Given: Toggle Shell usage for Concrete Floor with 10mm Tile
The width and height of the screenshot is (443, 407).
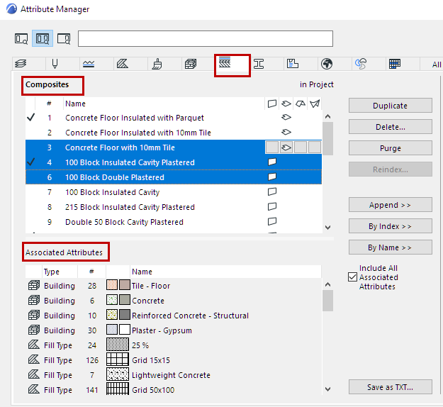Looking at the screenshot, I should coord(315,147).
